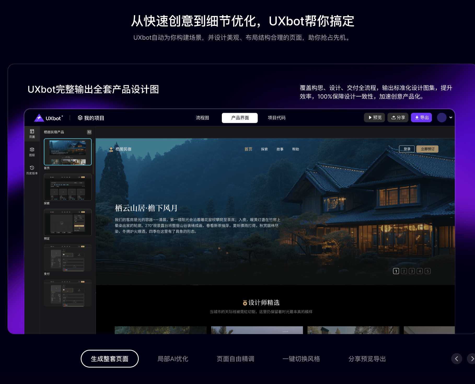Switch to the 项目代码 tab
The width and height of the screenshot is (475, 384).
point(277,118)
